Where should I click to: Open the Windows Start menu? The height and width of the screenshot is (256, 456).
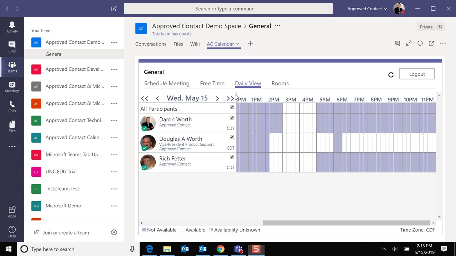point(9,249)
